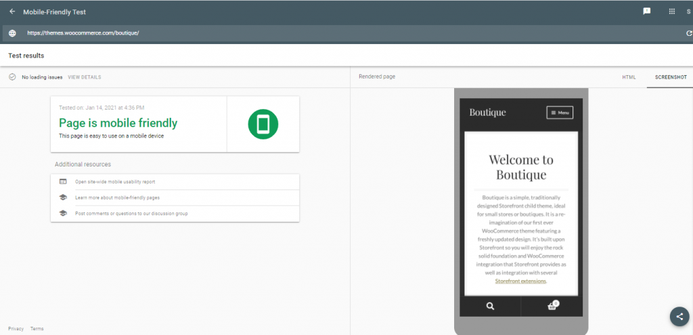This screenshot has height=335, width=693.
Task: Reload the test with the refresh icon
Action: [688, 33]
